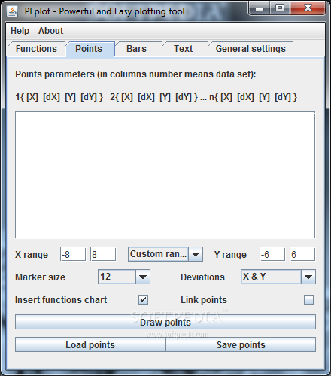Screen dimensions: 331x376
Task: Minimize the PEplot window
Action: coord(260,8)
